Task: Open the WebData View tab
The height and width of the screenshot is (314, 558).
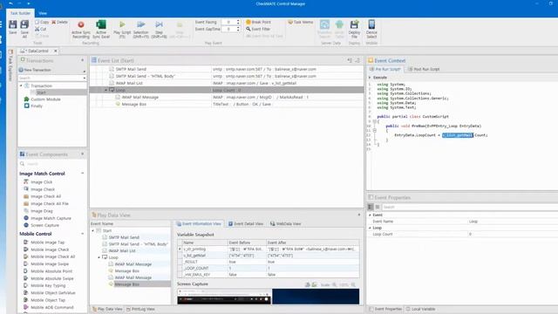Action: (x=285, y=223)
